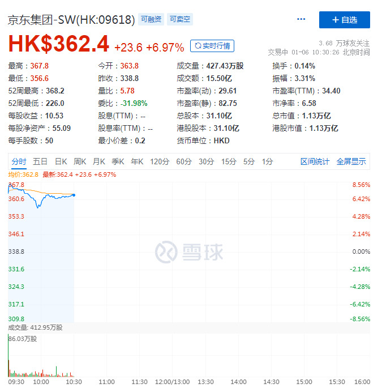Click the 总市值 value 1.13万亿
The width and height of the screenshot is (382, 392).
pyautogui.click(x=316, y=116)
